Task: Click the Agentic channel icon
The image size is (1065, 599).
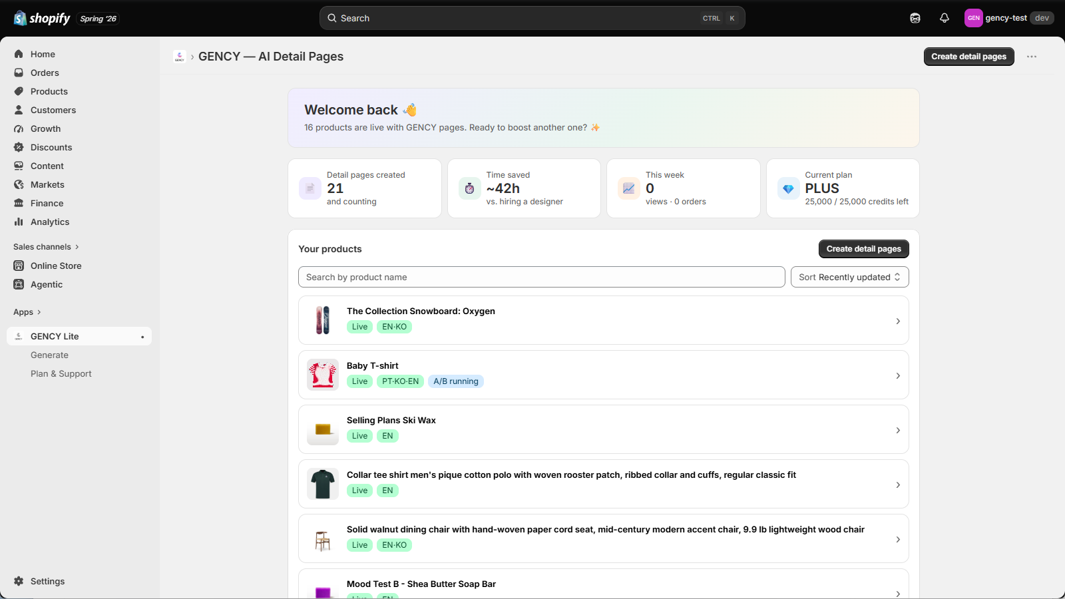Action: [x=19, y=284]
